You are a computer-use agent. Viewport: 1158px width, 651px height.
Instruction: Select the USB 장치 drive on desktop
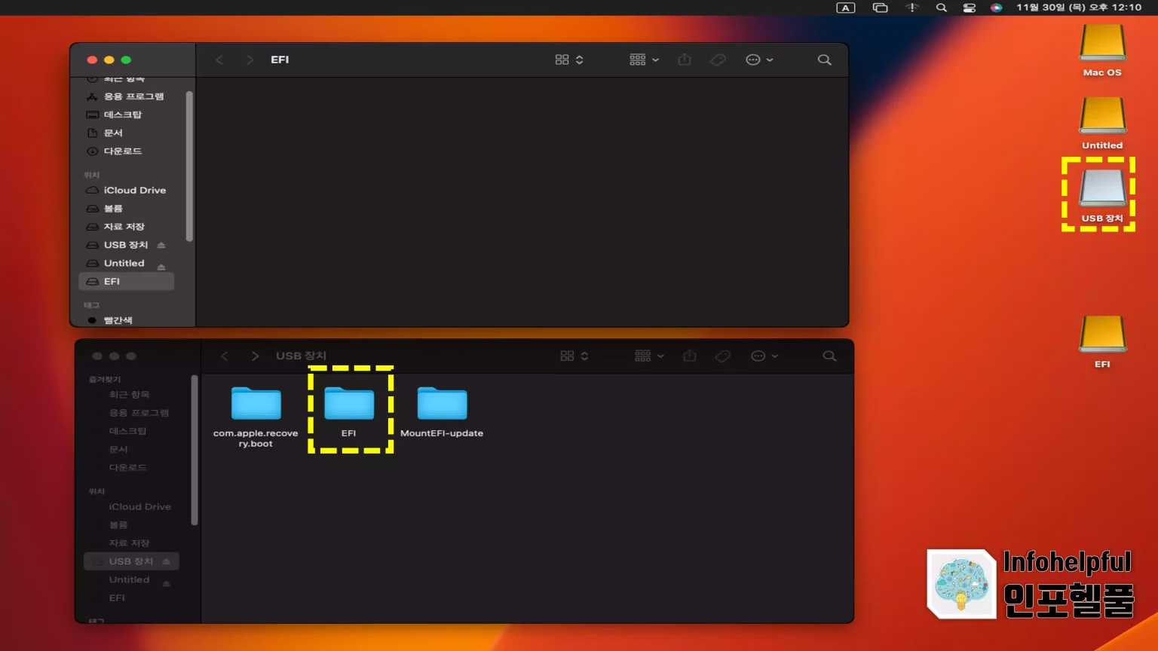[1102, 196]
